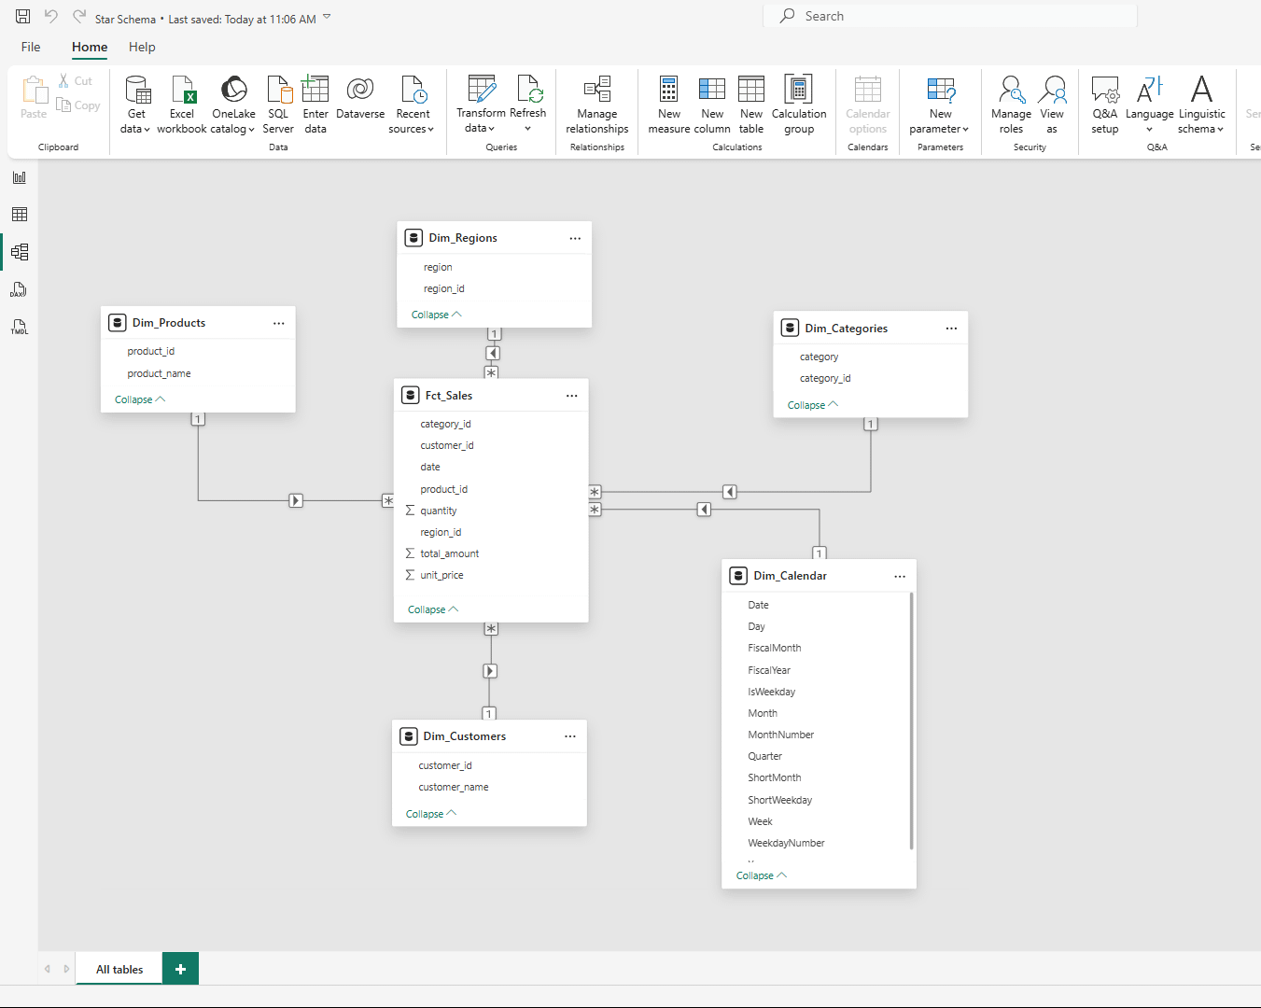The width and height of the screenshot is (1261, 1008).
Task: Click the Undo arrow in title bar
Action: 51,17
